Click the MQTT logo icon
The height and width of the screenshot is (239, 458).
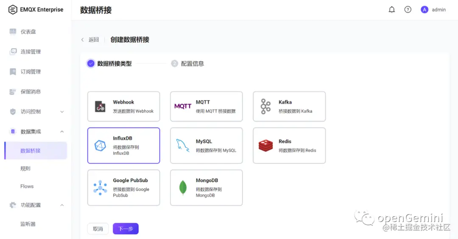[x=183, y=106]
